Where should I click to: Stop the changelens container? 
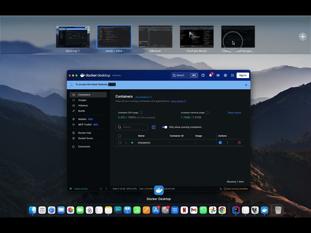[220, 143]
